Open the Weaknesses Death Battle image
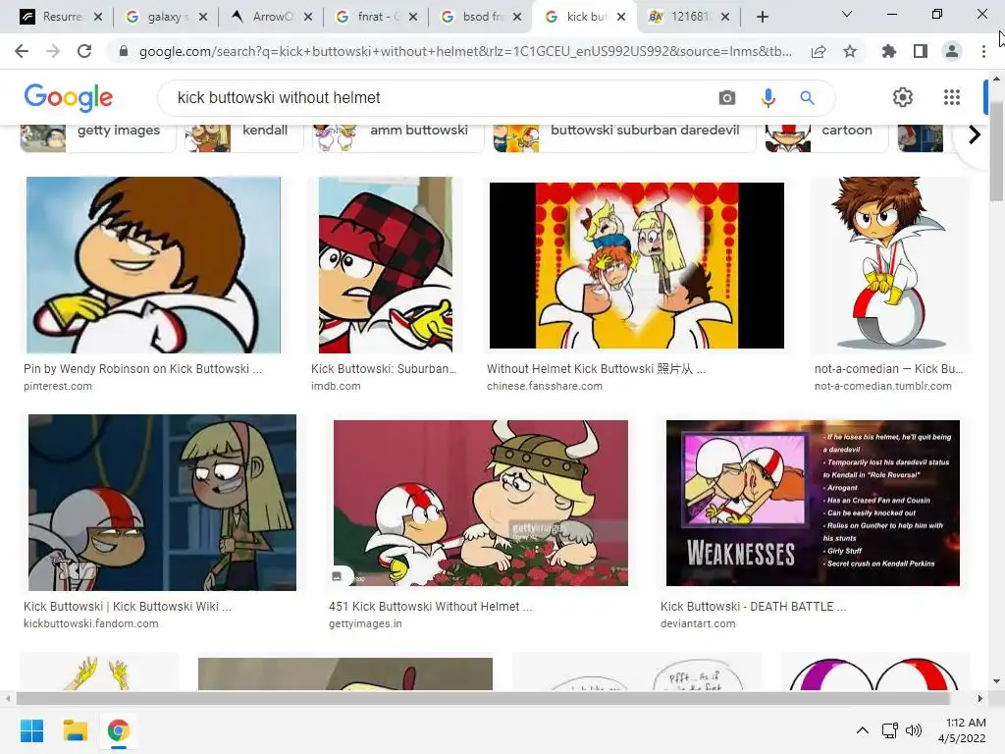The width and height of the screenshot is (1005, 754). coord(813,503)
